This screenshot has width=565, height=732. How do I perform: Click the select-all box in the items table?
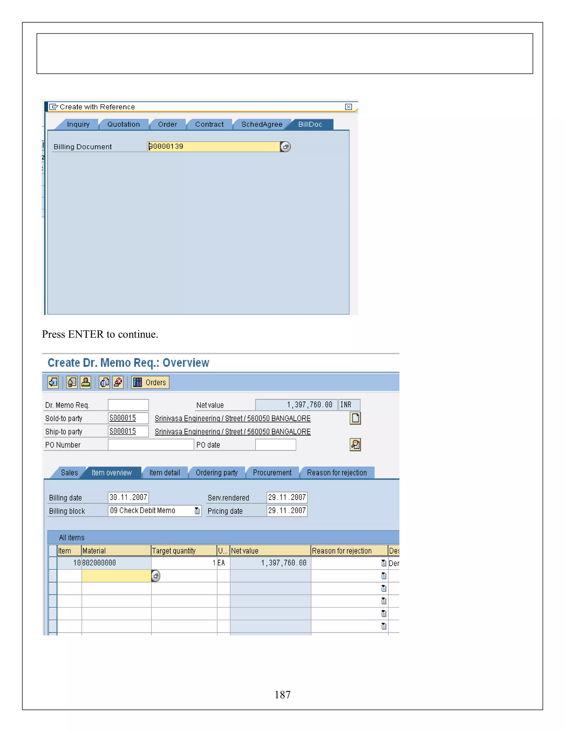(x=52, y=550)
